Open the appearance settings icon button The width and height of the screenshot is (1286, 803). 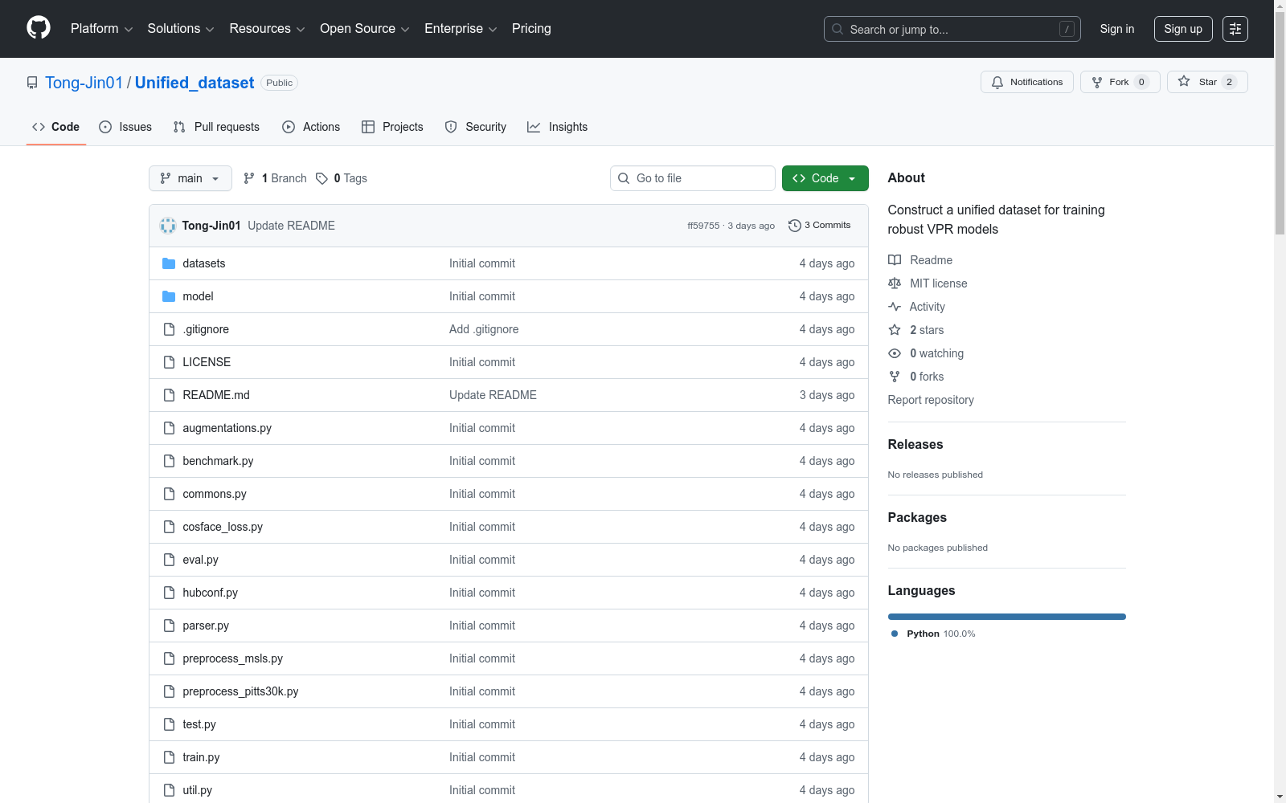(1235, 29)
